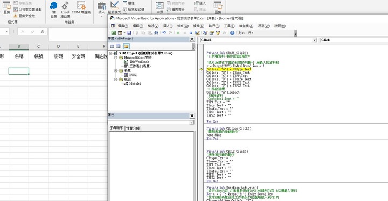Click 檢視程式碼 in Excel ribbon
Viewport: 388px width, 201px height.
(134, 9)
